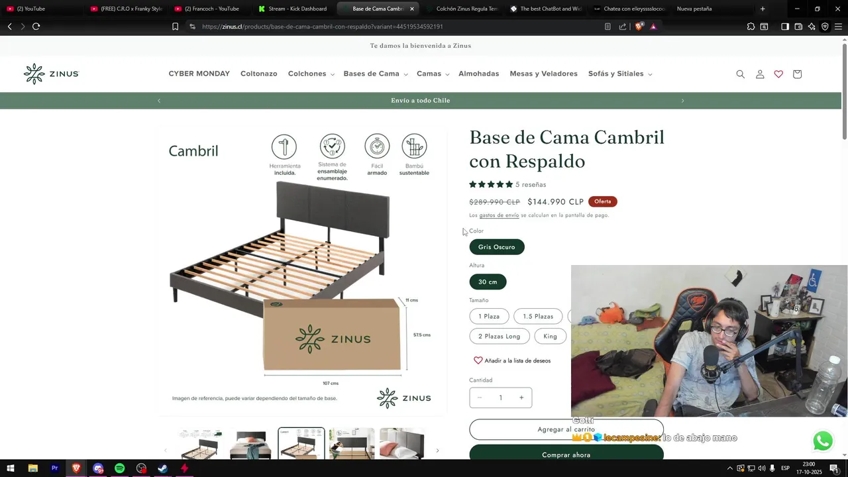Open Steam from the taskbar

(x=162, y=468)
